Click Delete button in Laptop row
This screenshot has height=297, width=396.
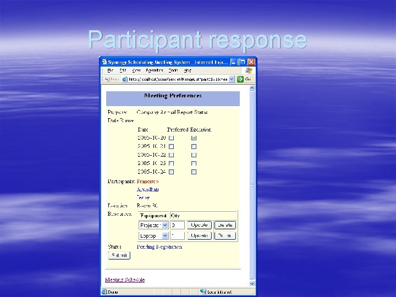coord(225,235)
